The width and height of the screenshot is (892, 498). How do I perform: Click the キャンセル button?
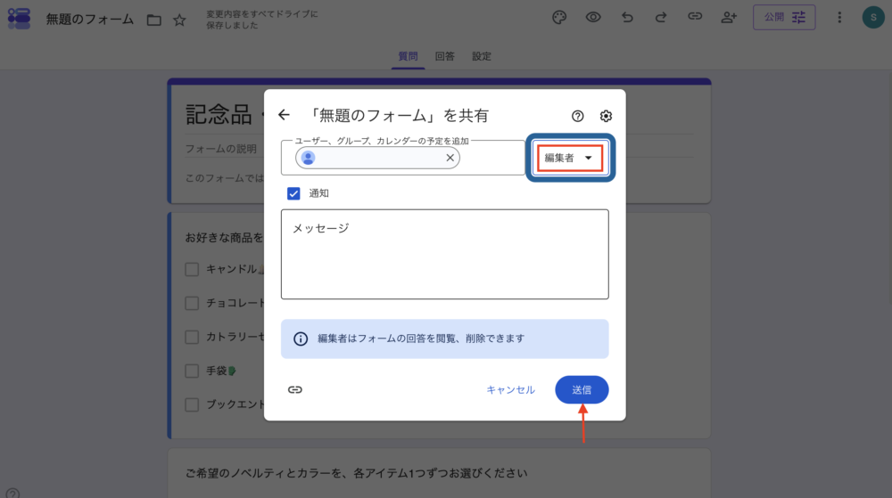pos(510,389)
